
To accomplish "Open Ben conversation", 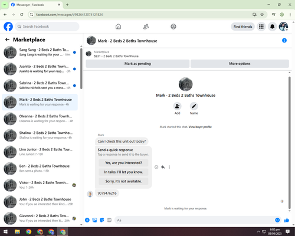I will [x=40, y=169].
